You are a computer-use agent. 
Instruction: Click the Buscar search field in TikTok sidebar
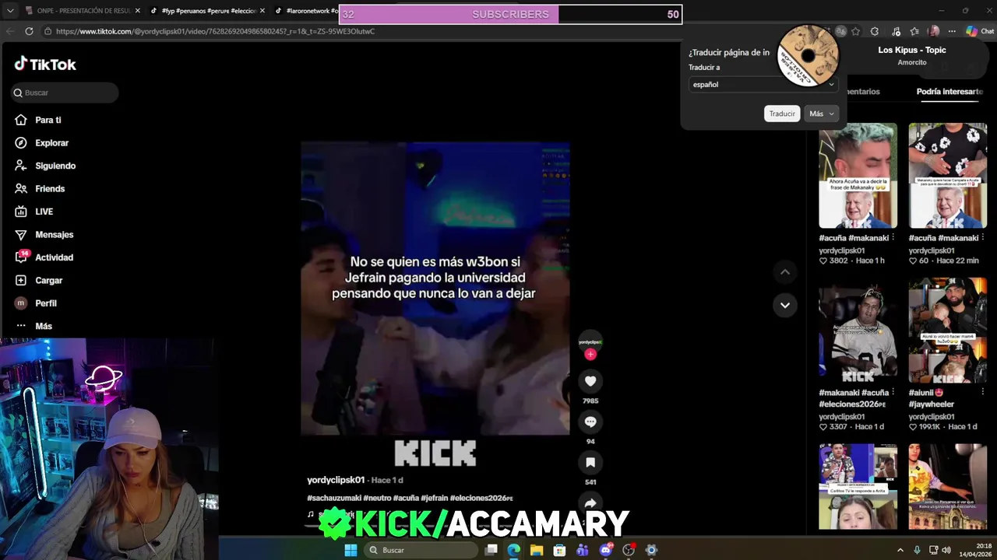64,93
